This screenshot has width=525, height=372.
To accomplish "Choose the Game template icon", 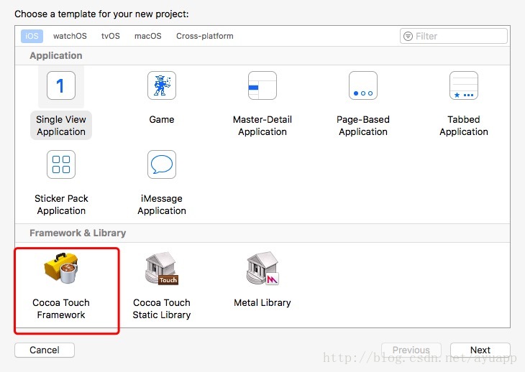I will 162,85.
